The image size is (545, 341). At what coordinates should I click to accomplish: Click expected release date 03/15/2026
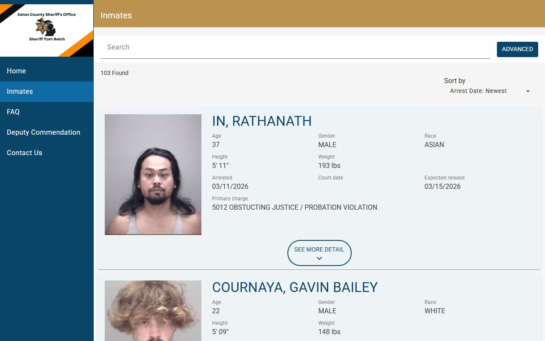[442, 187]
